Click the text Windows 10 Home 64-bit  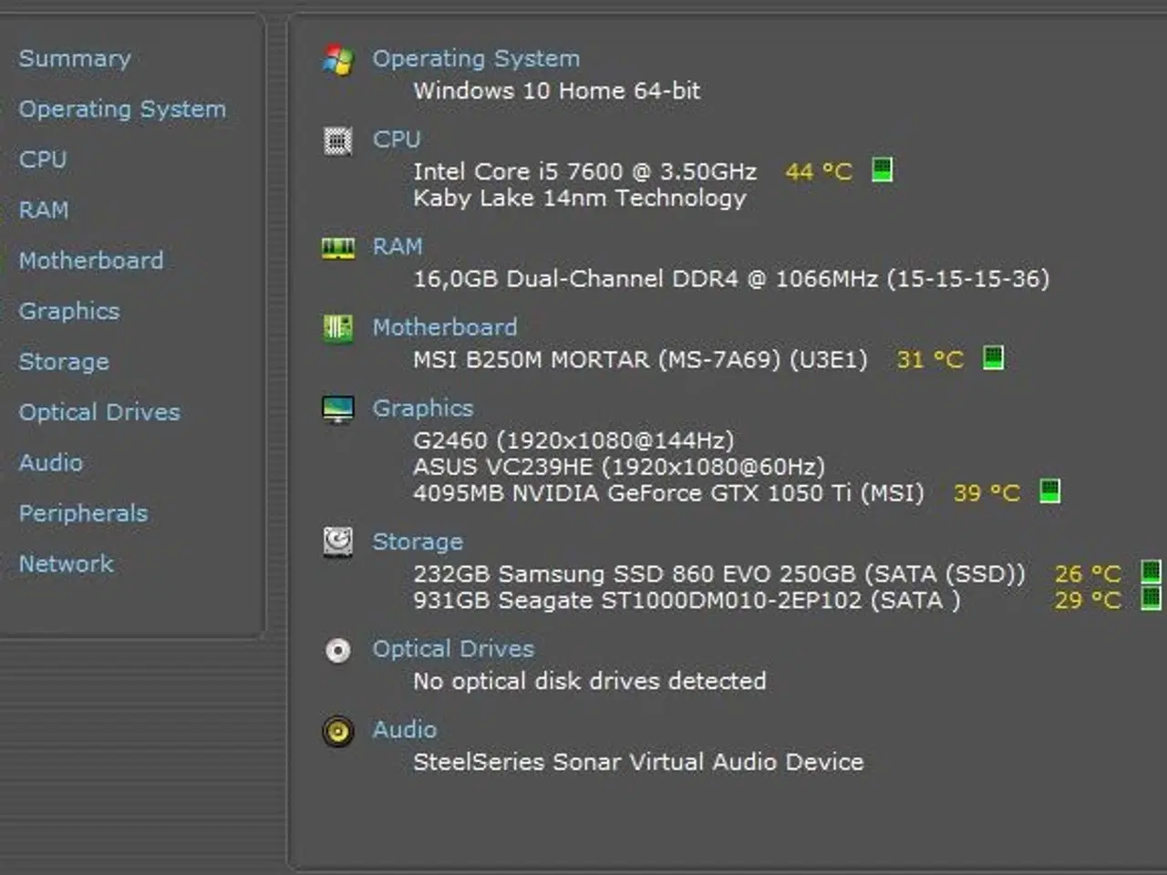pos(557,91)
